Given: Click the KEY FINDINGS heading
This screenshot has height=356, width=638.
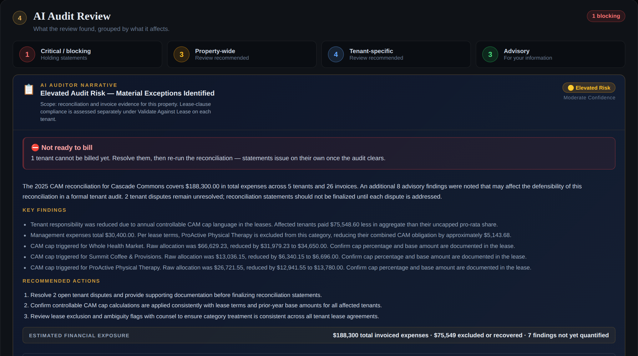Looking at the screenshot, I should [x=44, y=210].
